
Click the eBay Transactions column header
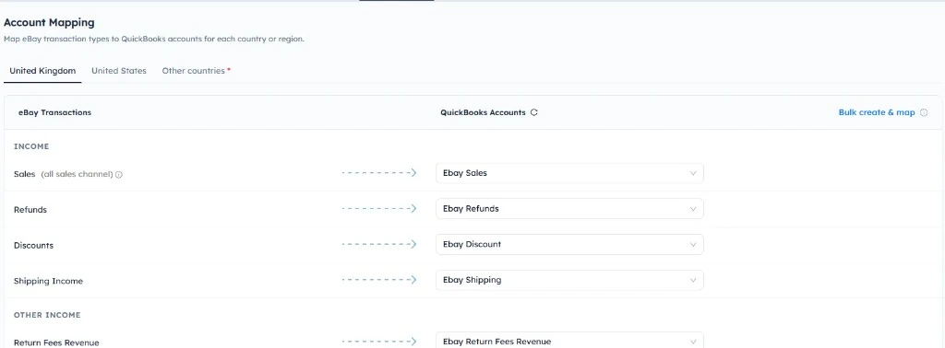tap(54, 112)
